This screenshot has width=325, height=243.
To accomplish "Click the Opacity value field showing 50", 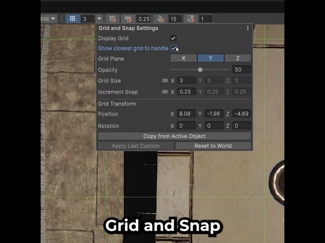I will coord(242,70).
